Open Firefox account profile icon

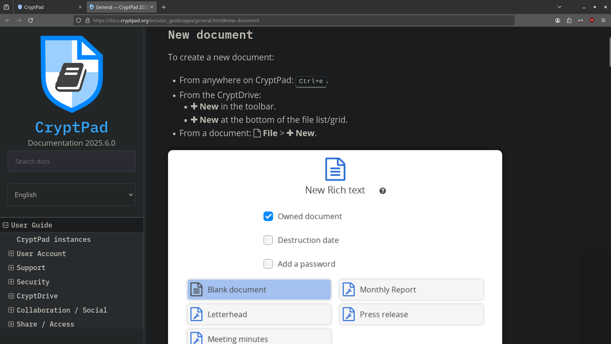point(558,20)
